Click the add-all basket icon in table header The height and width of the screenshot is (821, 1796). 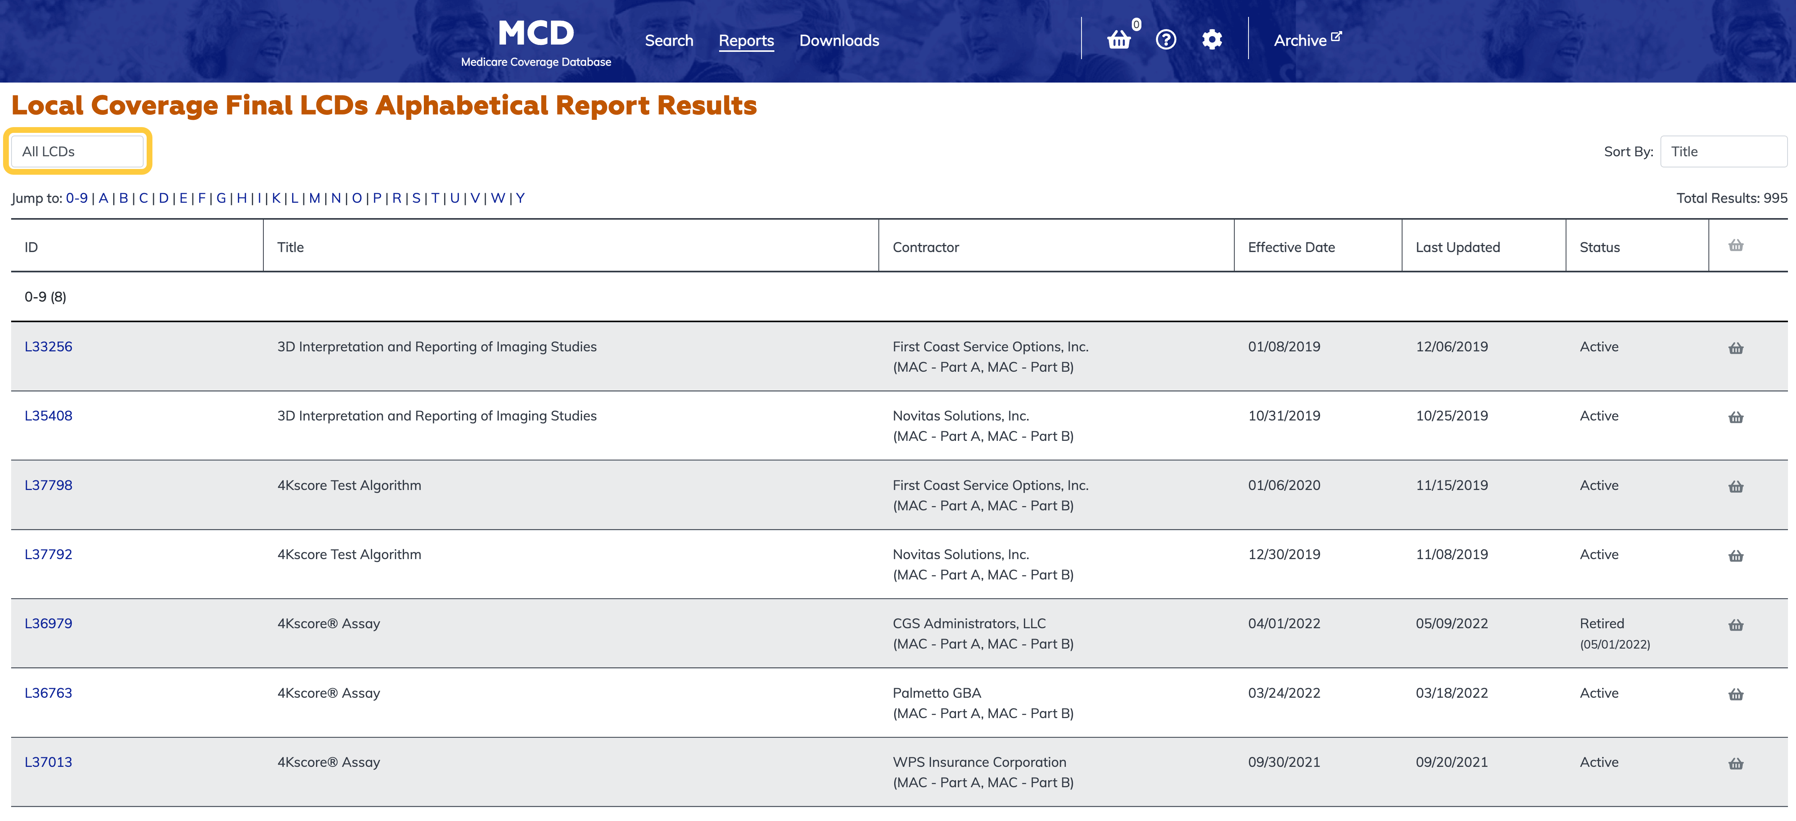point(1735,245)
